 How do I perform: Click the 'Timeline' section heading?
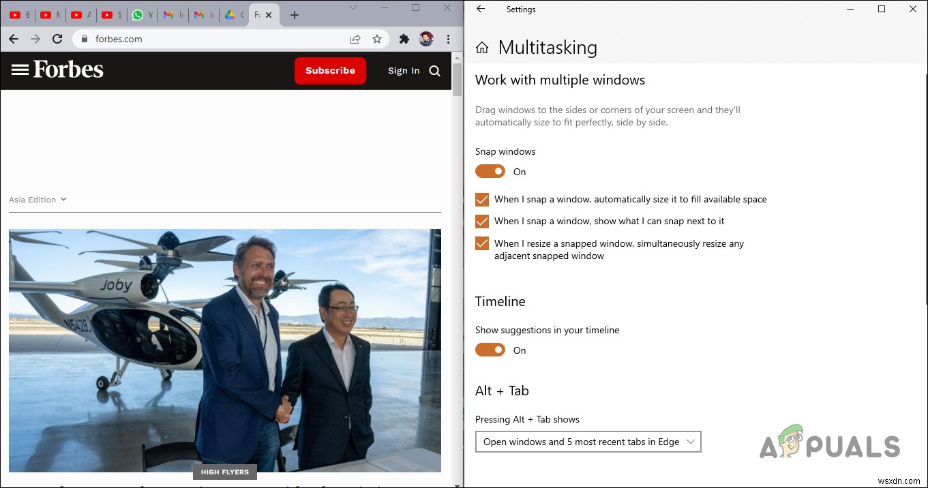click(x=500, y=301)
